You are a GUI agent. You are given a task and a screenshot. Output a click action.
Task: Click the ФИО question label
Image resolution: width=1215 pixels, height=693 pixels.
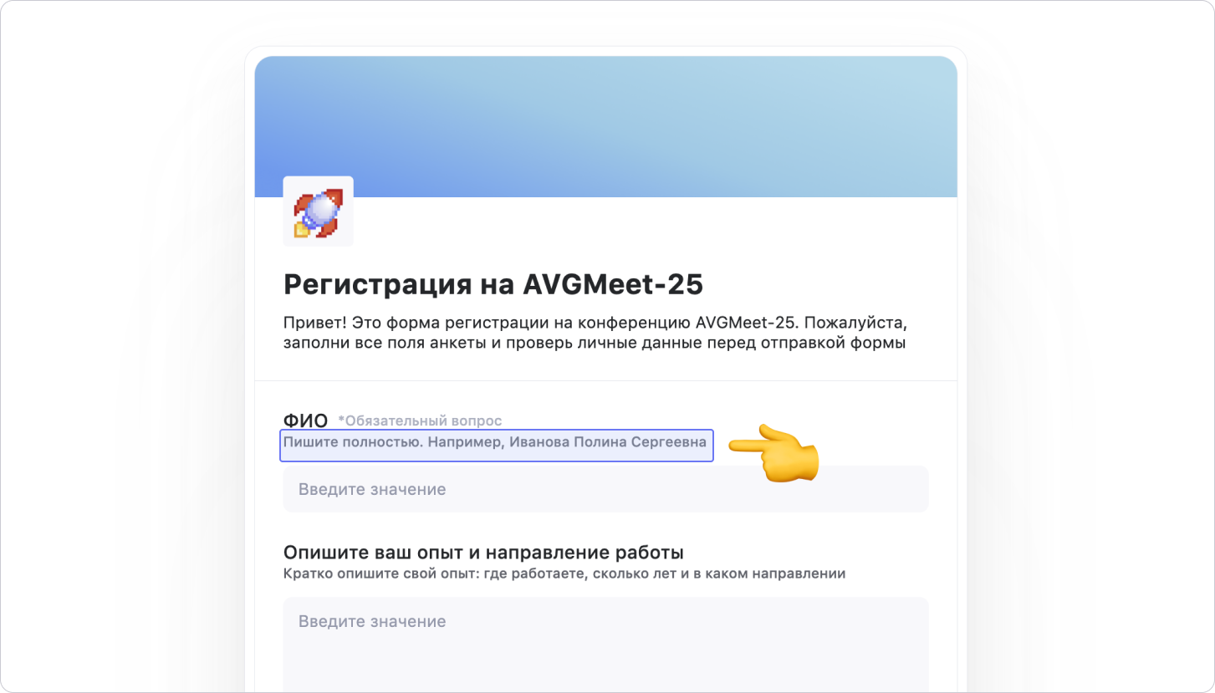pos(305,420)
